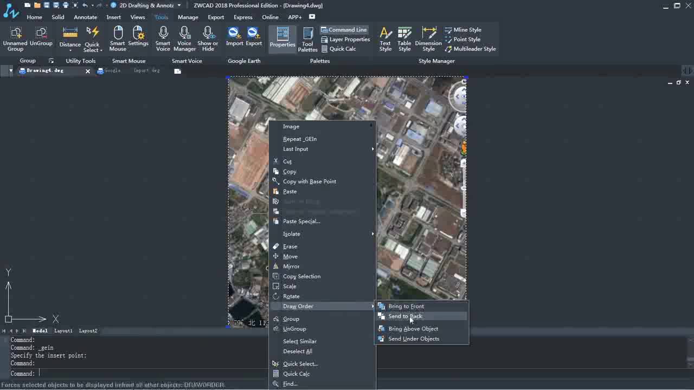Click the Unnamed Group ribbon icon
The height and width of the screenshot is (390, 694).
(x=15, y=39)
